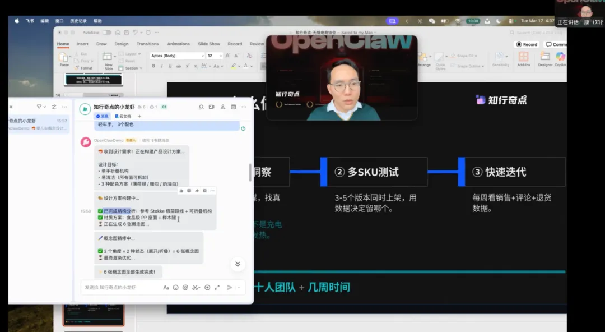Open the search icon in Feishu chat header

pos(201,107)
